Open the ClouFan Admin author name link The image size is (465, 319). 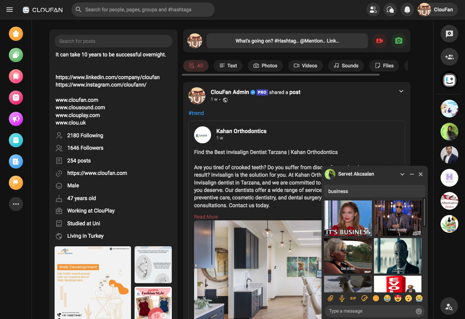pos(230,92)
